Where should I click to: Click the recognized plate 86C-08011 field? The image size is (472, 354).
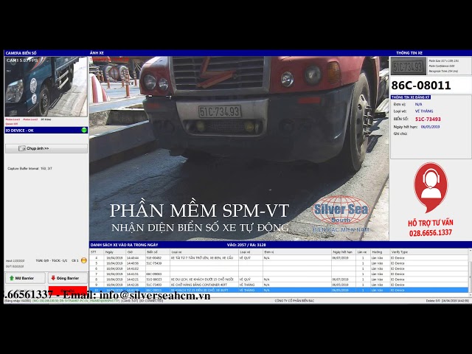coord(431,86)
